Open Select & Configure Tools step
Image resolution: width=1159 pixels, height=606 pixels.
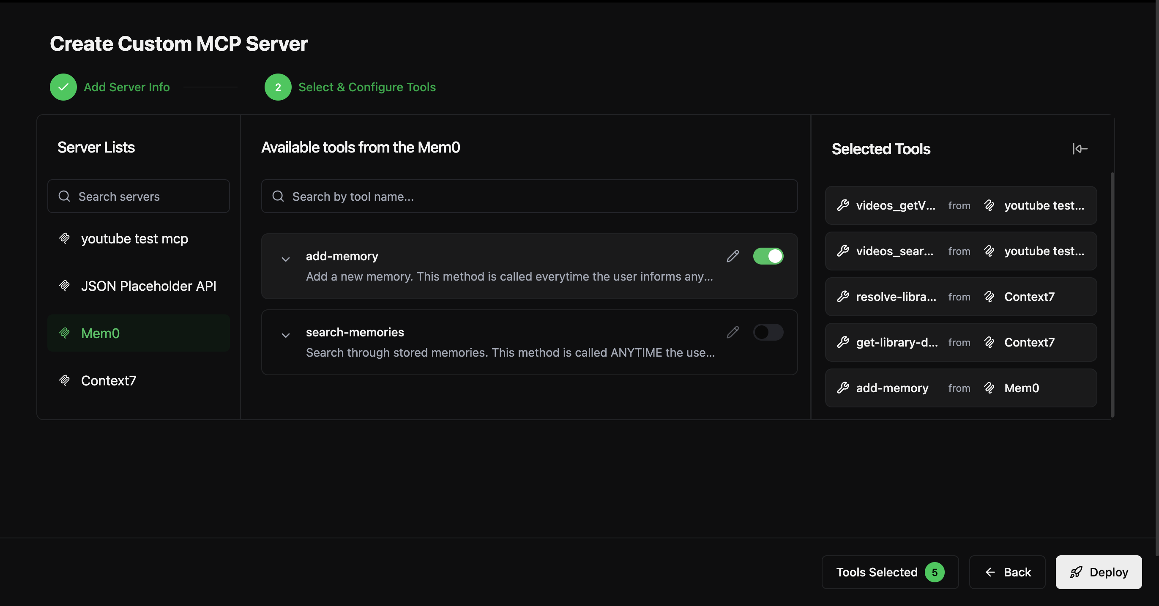point(367,87)
